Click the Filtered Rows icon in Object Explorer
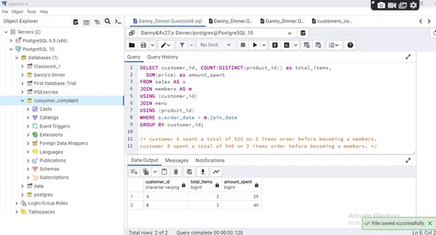Viewport: 436px width, 235px height. pos(97,22)
